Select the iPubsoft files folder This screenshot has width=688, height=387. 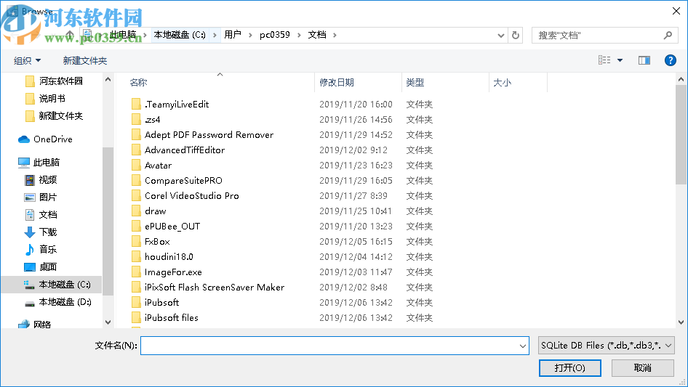(165, 318)
